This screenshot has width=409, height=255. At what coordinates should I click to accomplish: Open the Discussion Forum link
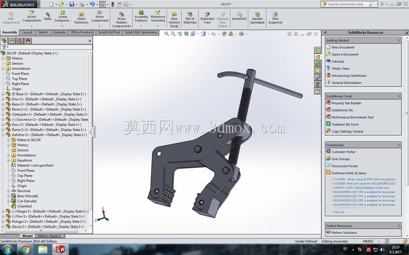tap(345, 166)
